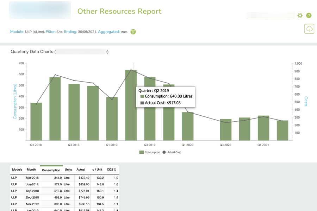
Task: Click the Units column header
Action: pyautogui.click(x=68, y=170)
